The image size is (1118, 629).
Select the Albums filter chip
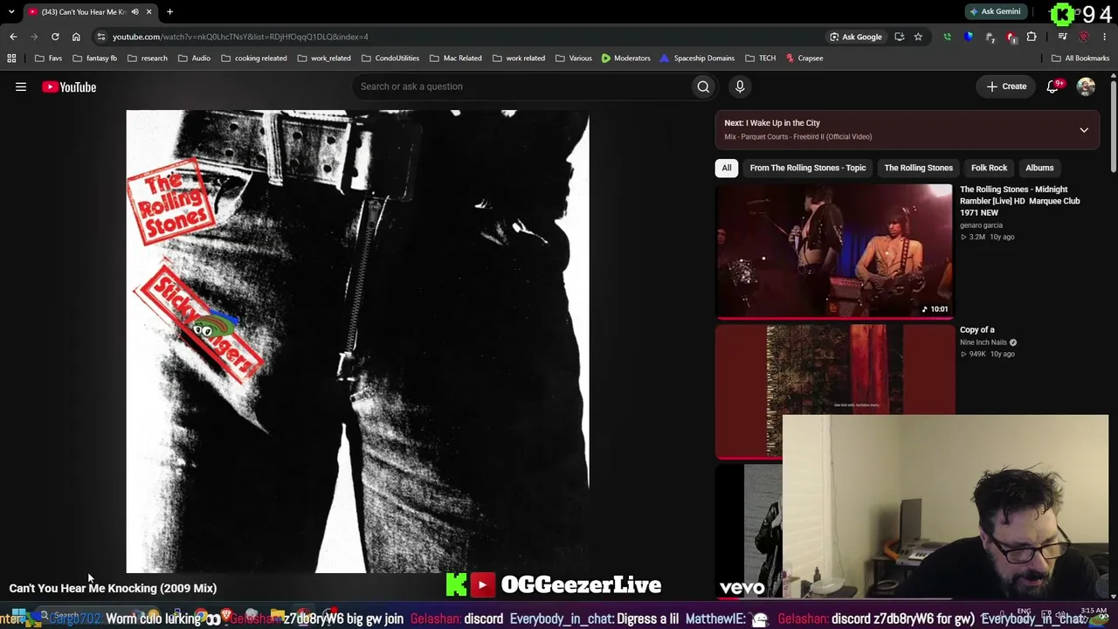[x=1039, y=168]
